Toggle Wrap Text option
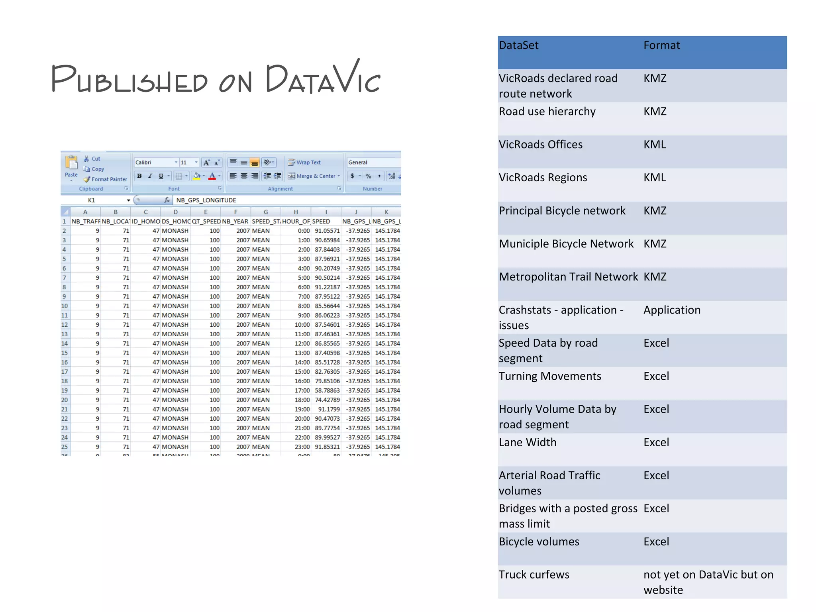The image size is (816, 612). tap(304, 163)
